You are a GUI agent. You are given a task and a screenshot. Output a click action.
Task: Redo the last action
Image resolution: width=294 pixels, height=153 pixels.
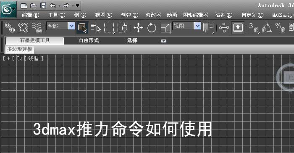(66, 6)
